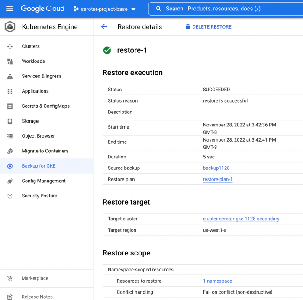Open the cluster-seroter-gke-1128-secondary target cluster link
The image size is (303, 300).
click(x=241, y=219)
